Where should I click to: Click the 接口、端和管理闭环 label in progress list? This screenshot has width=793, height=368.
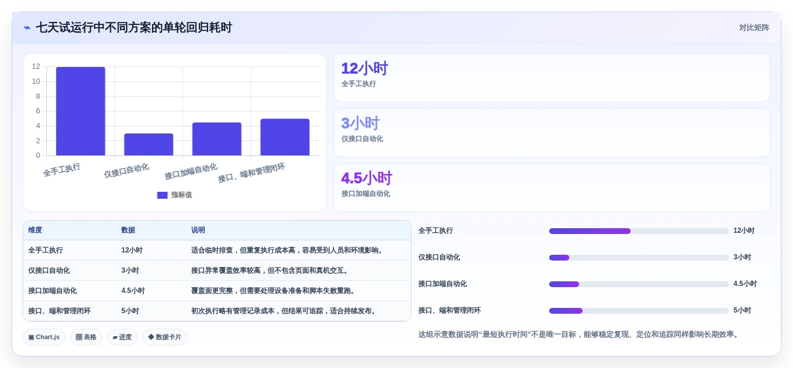click(x=450, y=310)
